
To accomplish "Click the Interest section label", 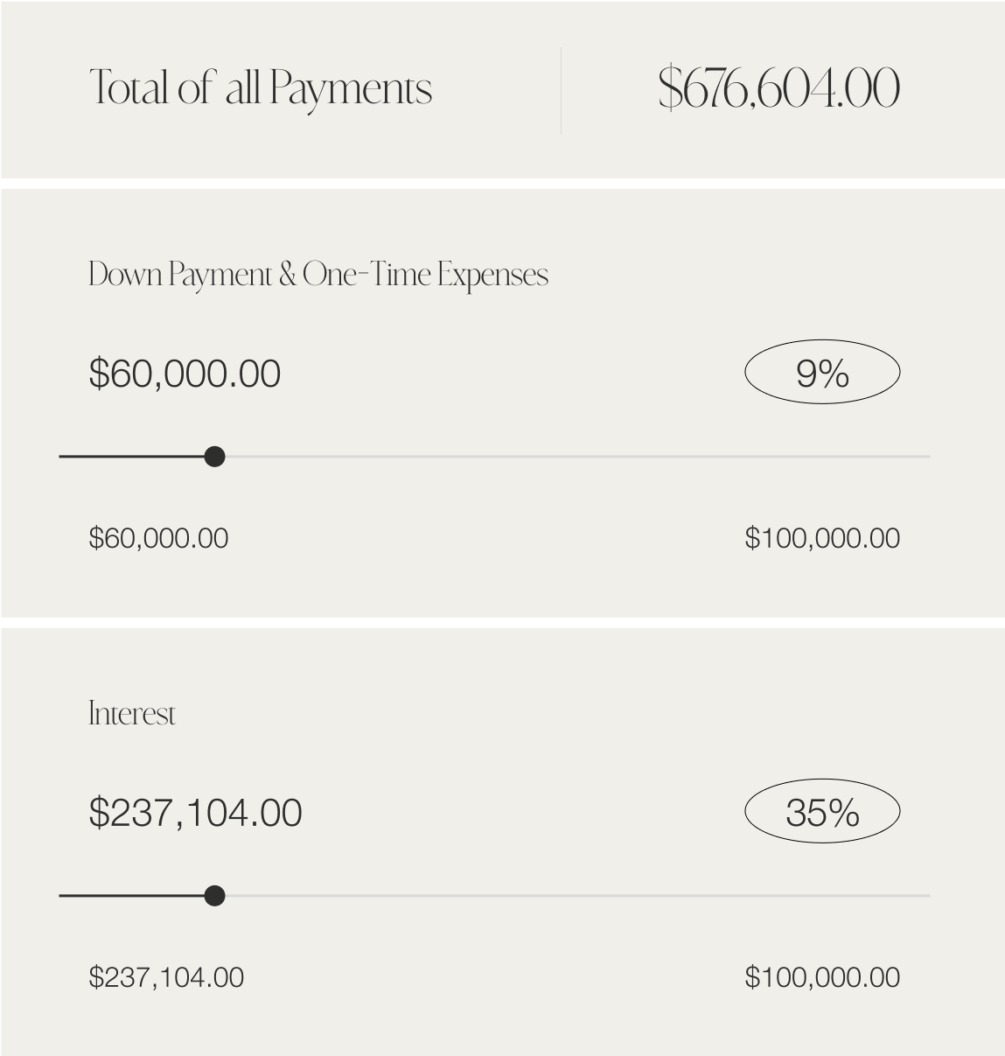I will 131,714.
